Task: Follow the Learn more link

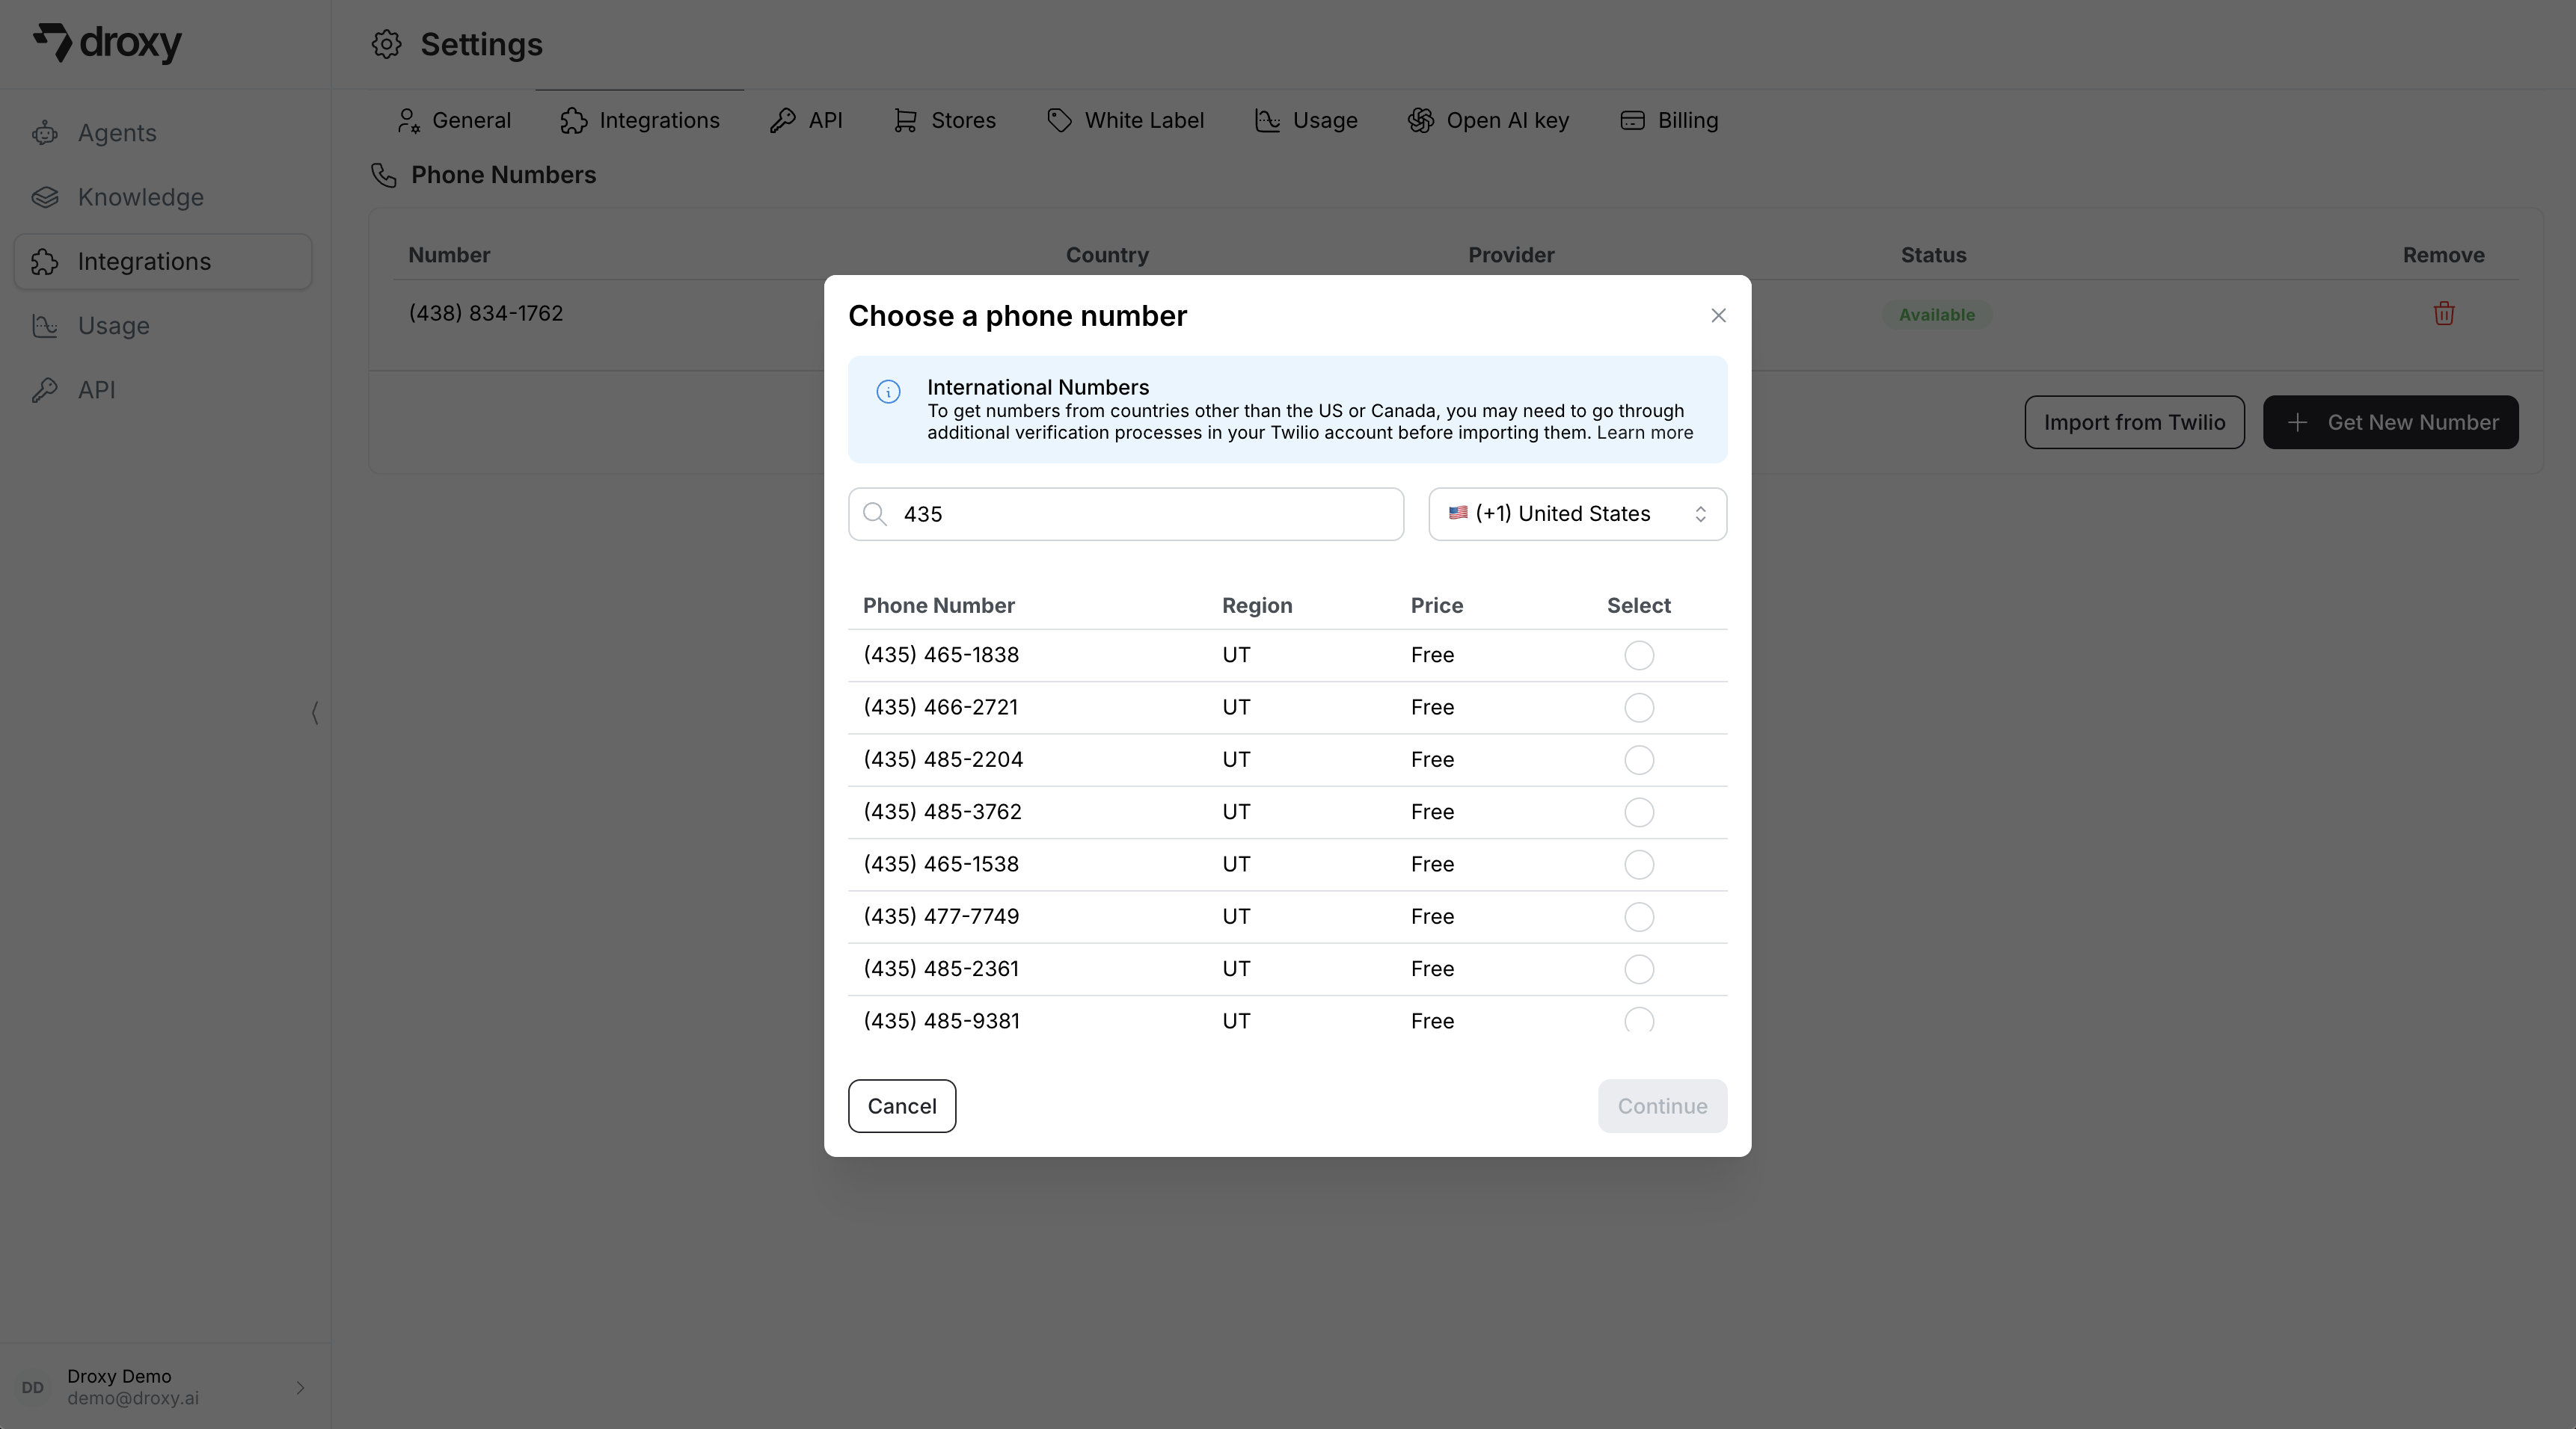Action: click(x=1644, y=433)
